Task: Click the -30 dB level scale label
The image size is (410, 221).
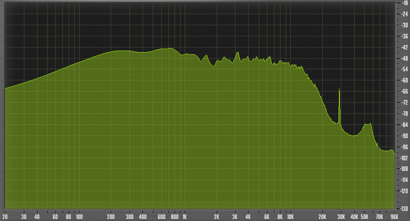Action: (404, 25)
